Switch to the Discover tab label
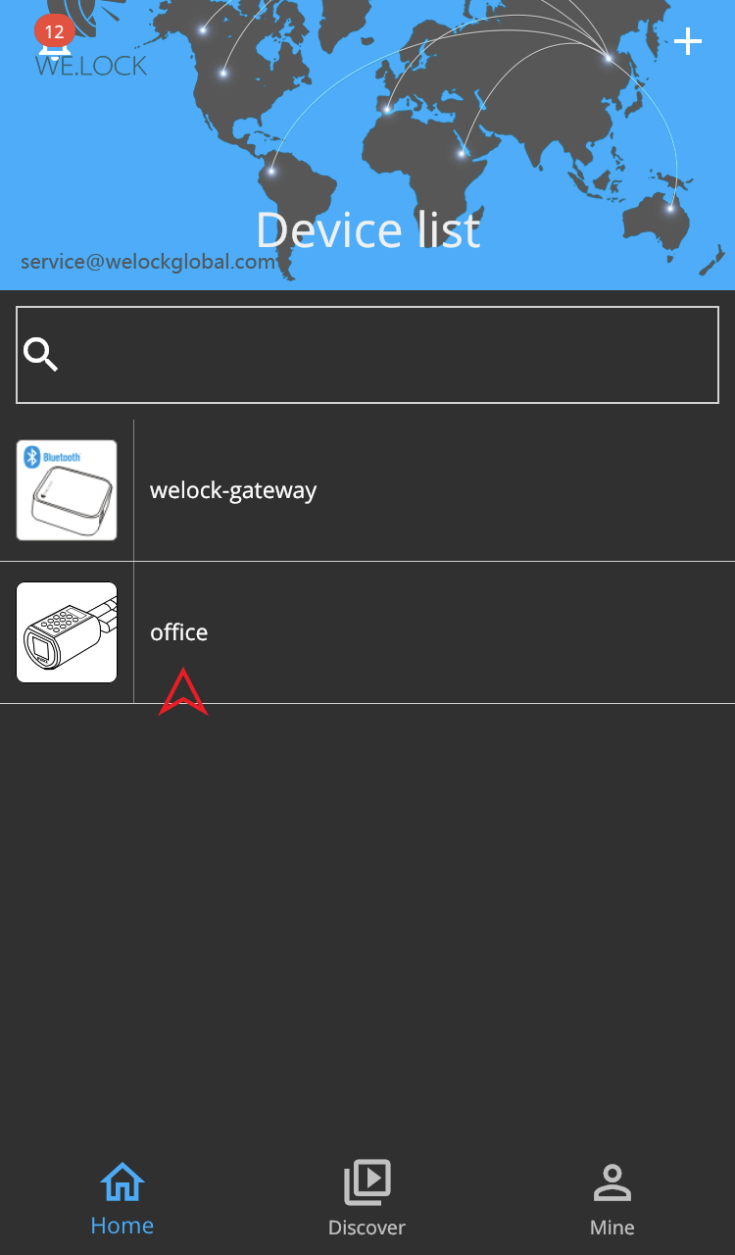Image resolution: width=735 pixels, height=1255 pixels. click(367, 1228)
